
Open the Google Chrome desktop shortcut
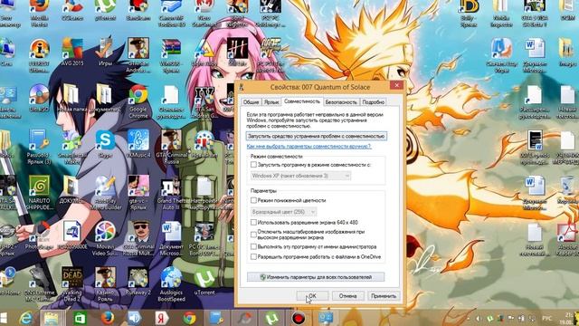138,101
